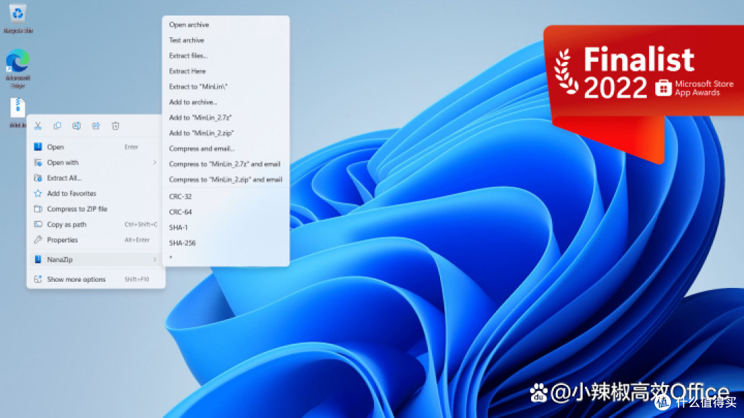The image size is (744, 418).
Task: Select the NanaZip menu entry
Action: coord(96,259)
